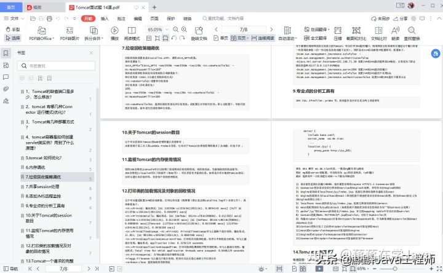Open the 压缩 compress tool
Image resolution: width=443 pixels, height=273 pixels.
tap(338, 33)
